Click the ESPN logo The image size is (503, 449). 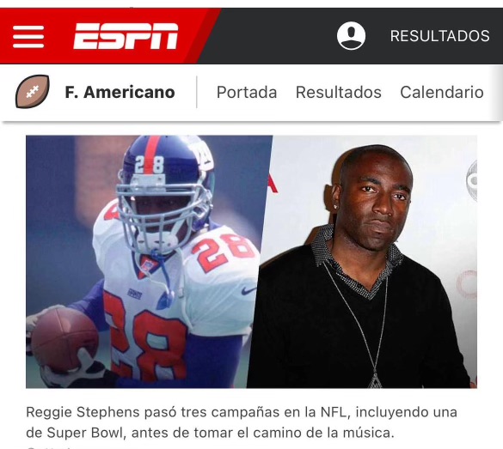coord(126,36)
